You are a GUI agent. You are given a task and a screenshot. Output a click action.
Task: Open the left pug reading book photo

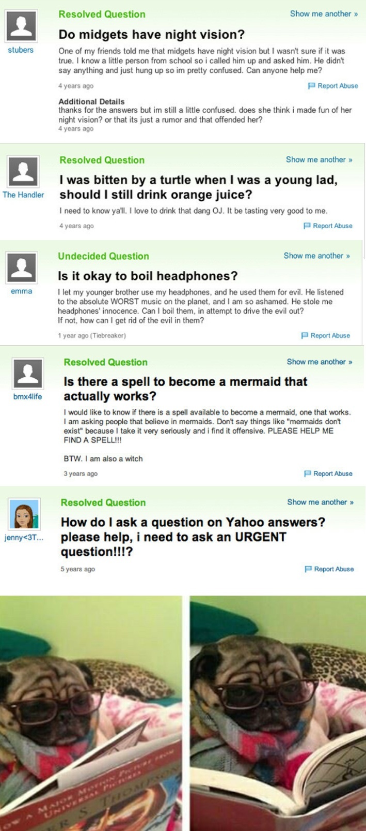pyautogui.click(x=91, y=713)
